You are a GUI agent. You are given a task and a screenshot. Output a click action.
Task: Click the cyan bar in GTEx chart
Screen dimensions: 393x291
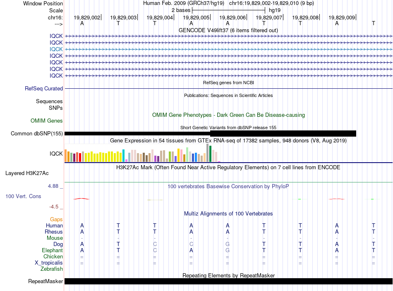click(123, 156)
